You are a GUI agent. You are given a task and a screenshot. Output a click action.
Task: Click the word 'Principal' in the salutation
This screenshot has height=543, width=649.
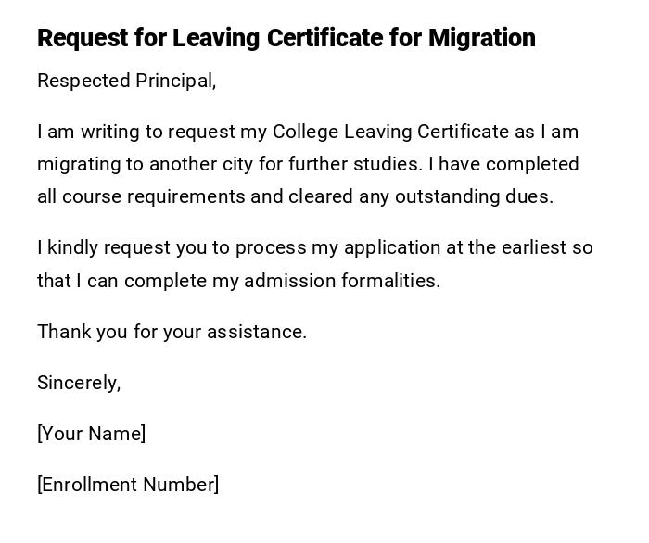(175, 82)
